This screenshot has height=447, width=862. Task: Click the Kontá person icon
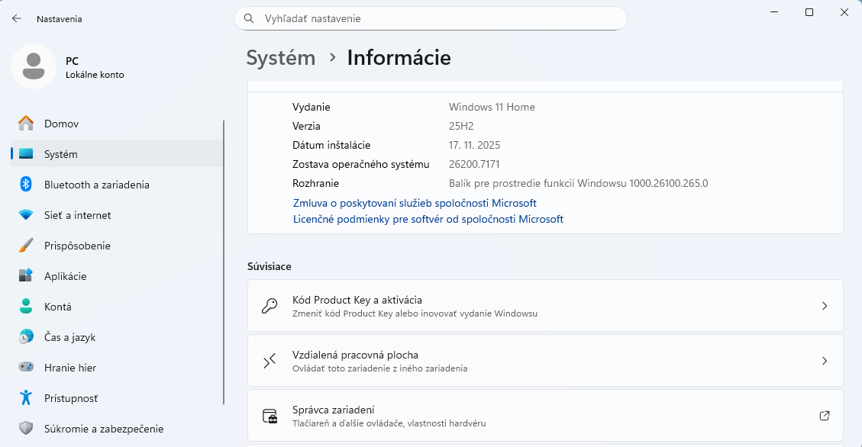tap(26, 307)
